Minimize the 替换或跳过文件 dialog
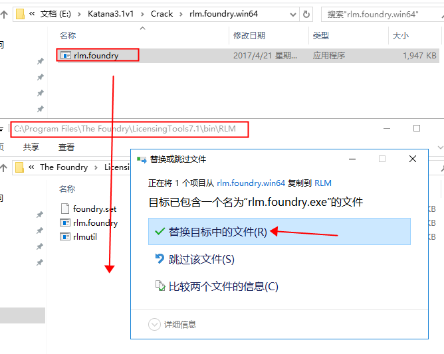444x354 pixels. coord(352,159)
